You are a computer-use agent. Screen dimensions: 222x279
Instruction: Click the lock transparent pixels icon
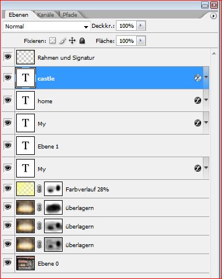(52, 41)
